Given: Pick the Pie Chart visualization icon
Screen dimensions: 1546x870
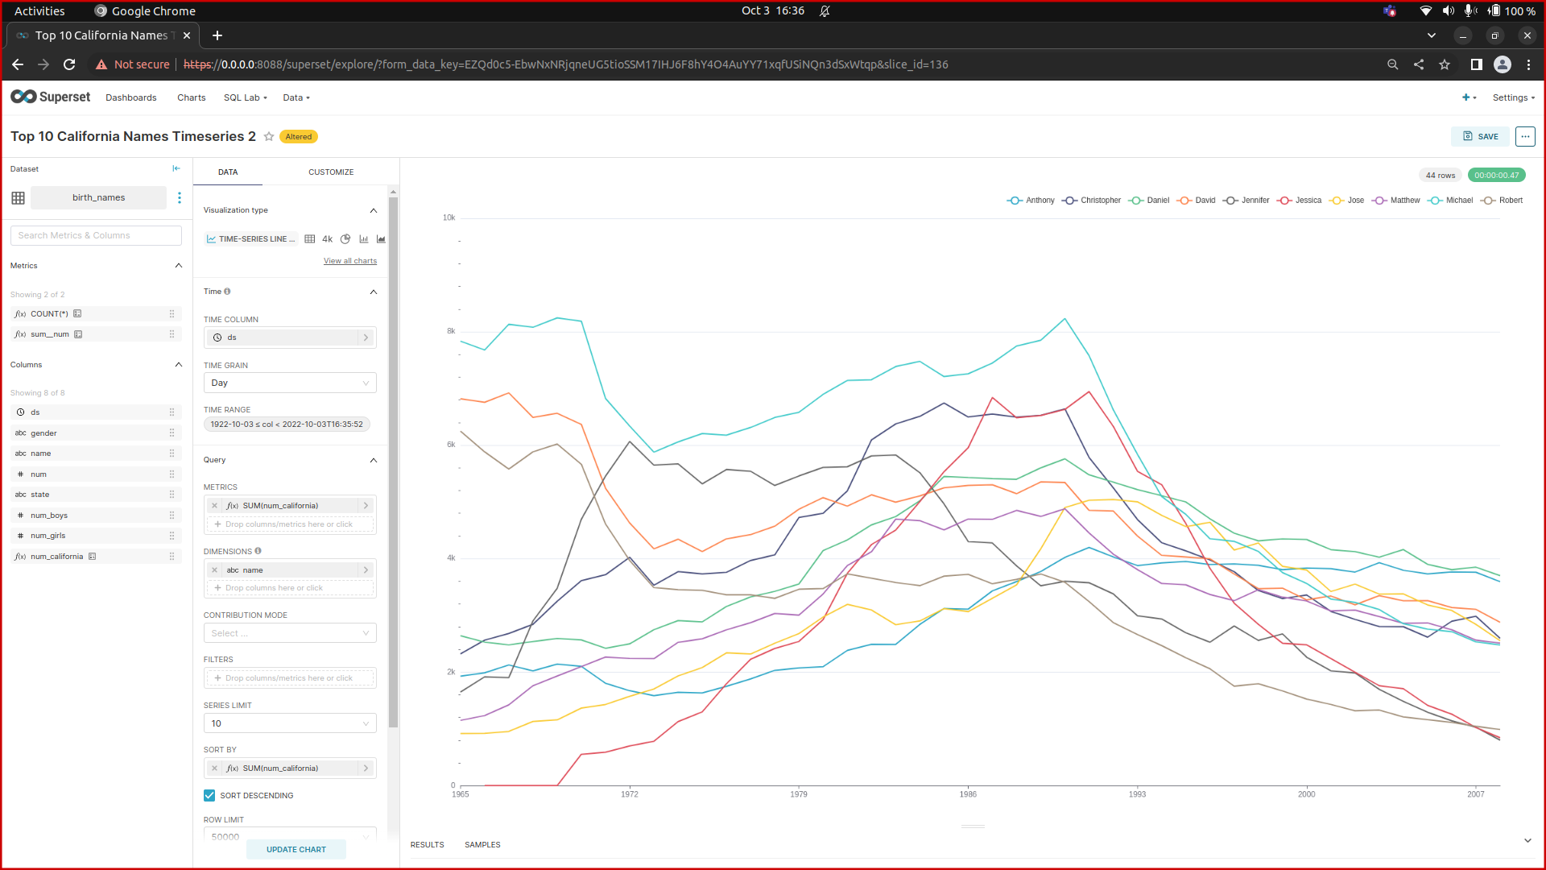Looking at the screenshot, I should (x=345, y=238).
